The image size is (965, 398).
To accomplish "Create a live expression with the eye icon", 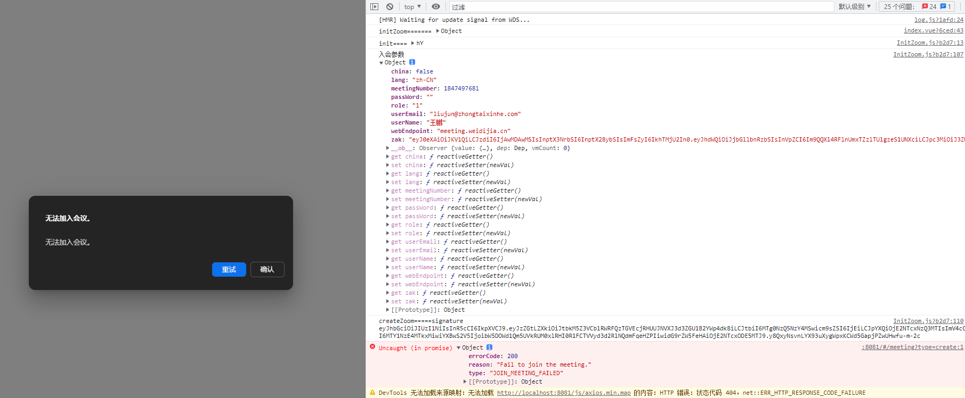I will click(x=436, y=7).
